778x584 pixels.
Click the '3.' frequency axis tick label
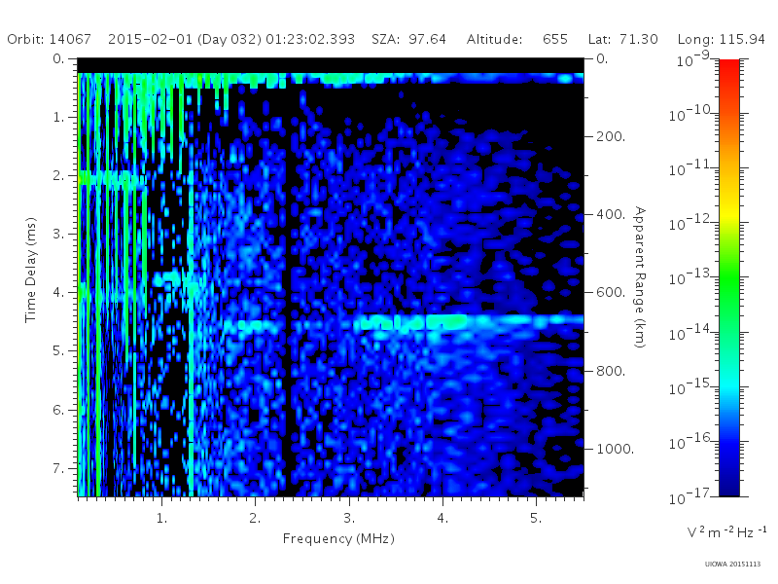[x=349, y=519]
